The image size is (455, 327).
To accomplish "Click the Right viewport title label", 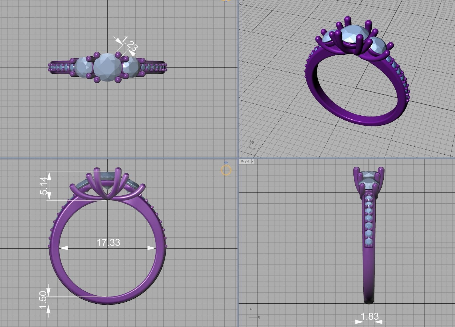I will pos(245,161).
